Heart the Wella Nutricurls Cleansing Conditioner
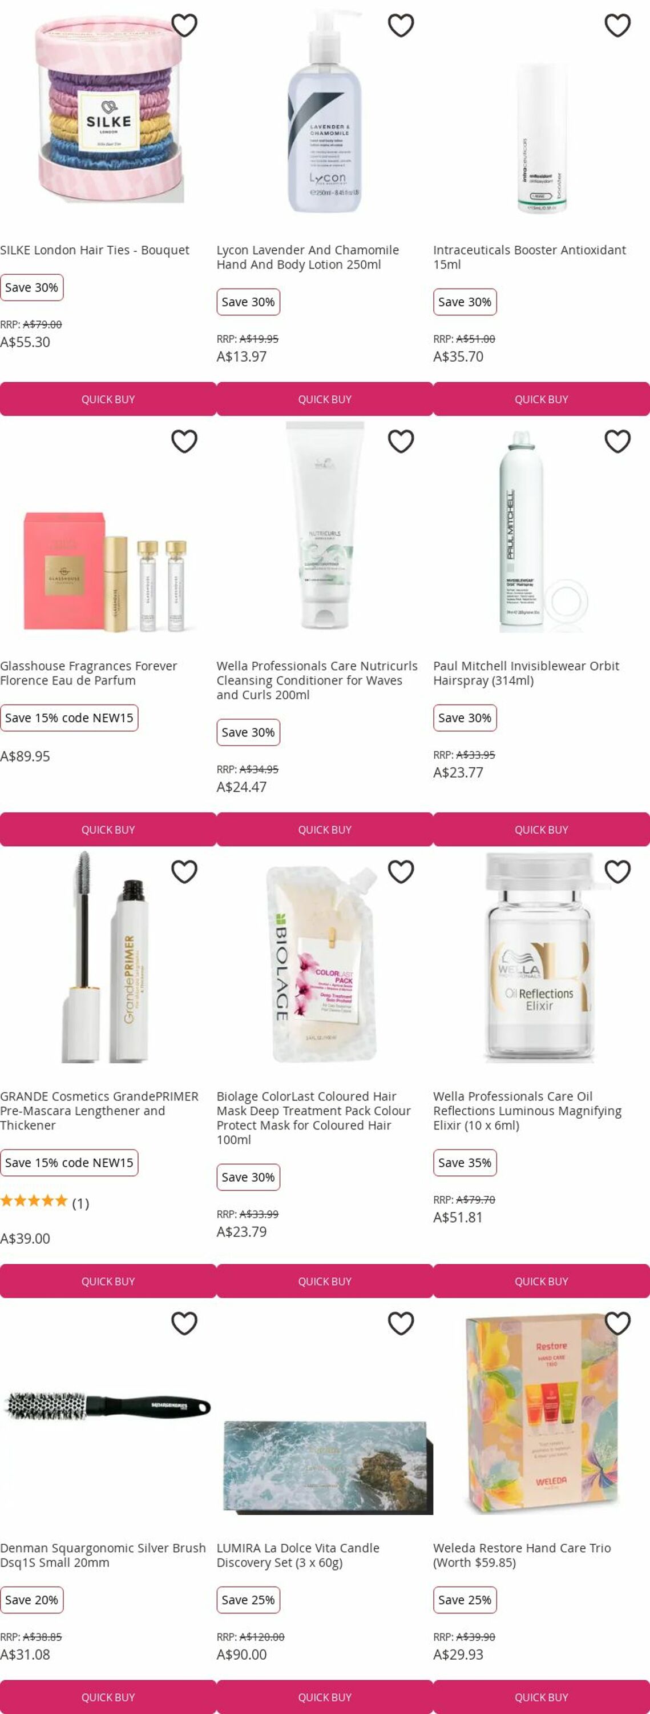The width and height of the screenshot is (650, 1714). tap(401, 441)
